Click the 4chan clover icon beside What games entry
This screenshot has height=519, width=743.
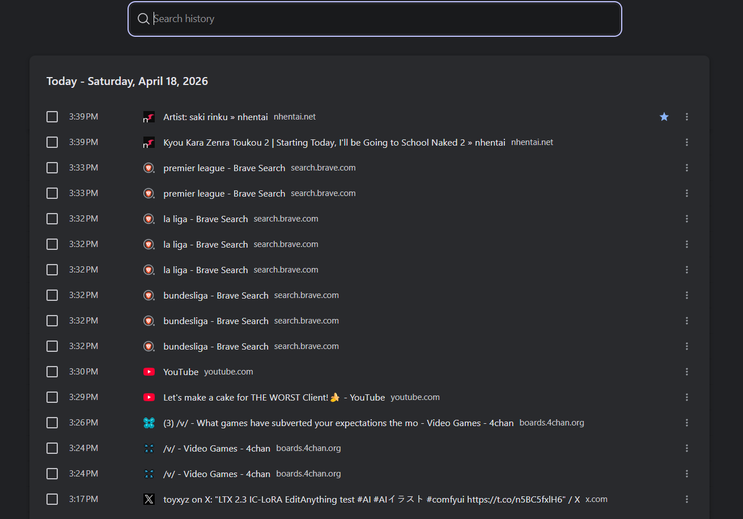coord(149,423)
